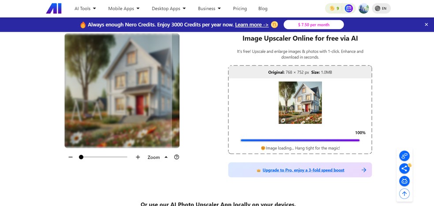Click the 100% progress label
Screen dimensions: 434x206
click(360, 133)
